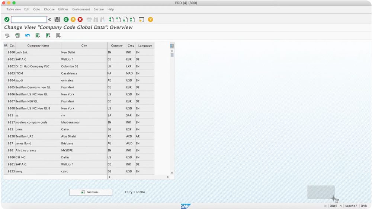Select row selector for 0100 CBI INC
The height and width of the screenshot is (209, 372).
[x=6, y=158]
